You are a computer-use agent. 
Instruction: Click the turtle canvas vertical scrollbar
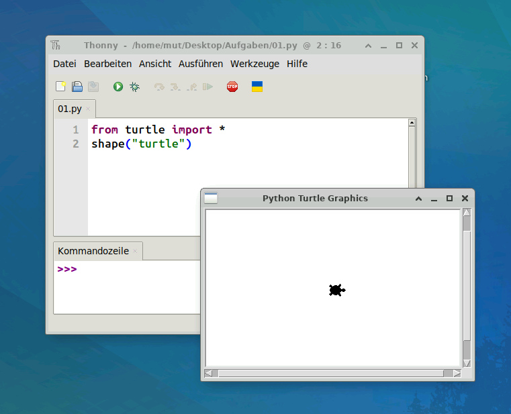pyautogui.click(x=467, y=289)
